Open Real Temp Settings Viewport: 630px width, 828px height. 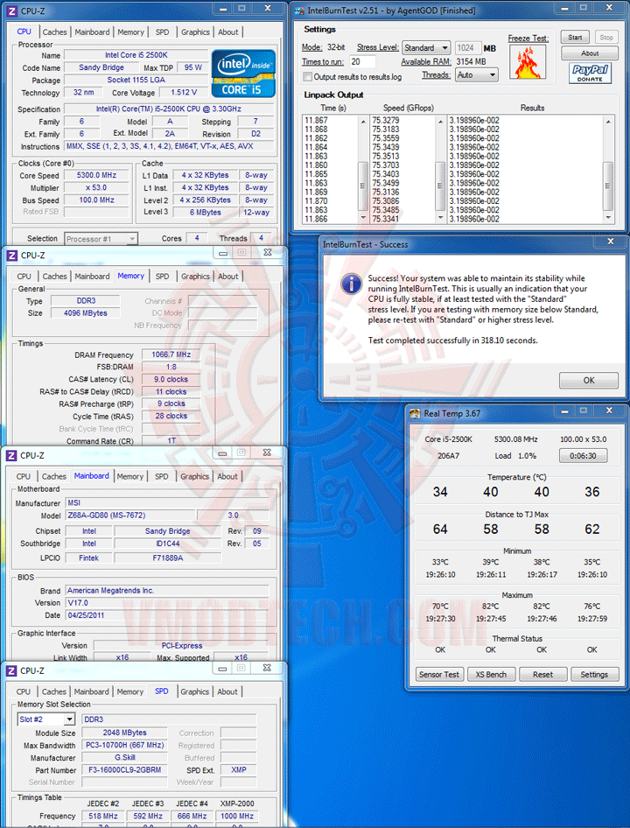pyautogui.click(x=594, y=674)
